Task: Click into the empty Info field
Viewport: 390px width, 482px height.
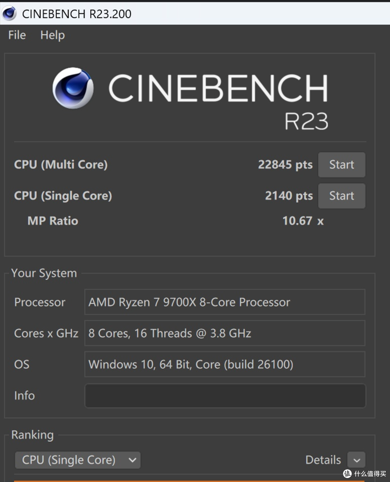Action: point(225,396)
